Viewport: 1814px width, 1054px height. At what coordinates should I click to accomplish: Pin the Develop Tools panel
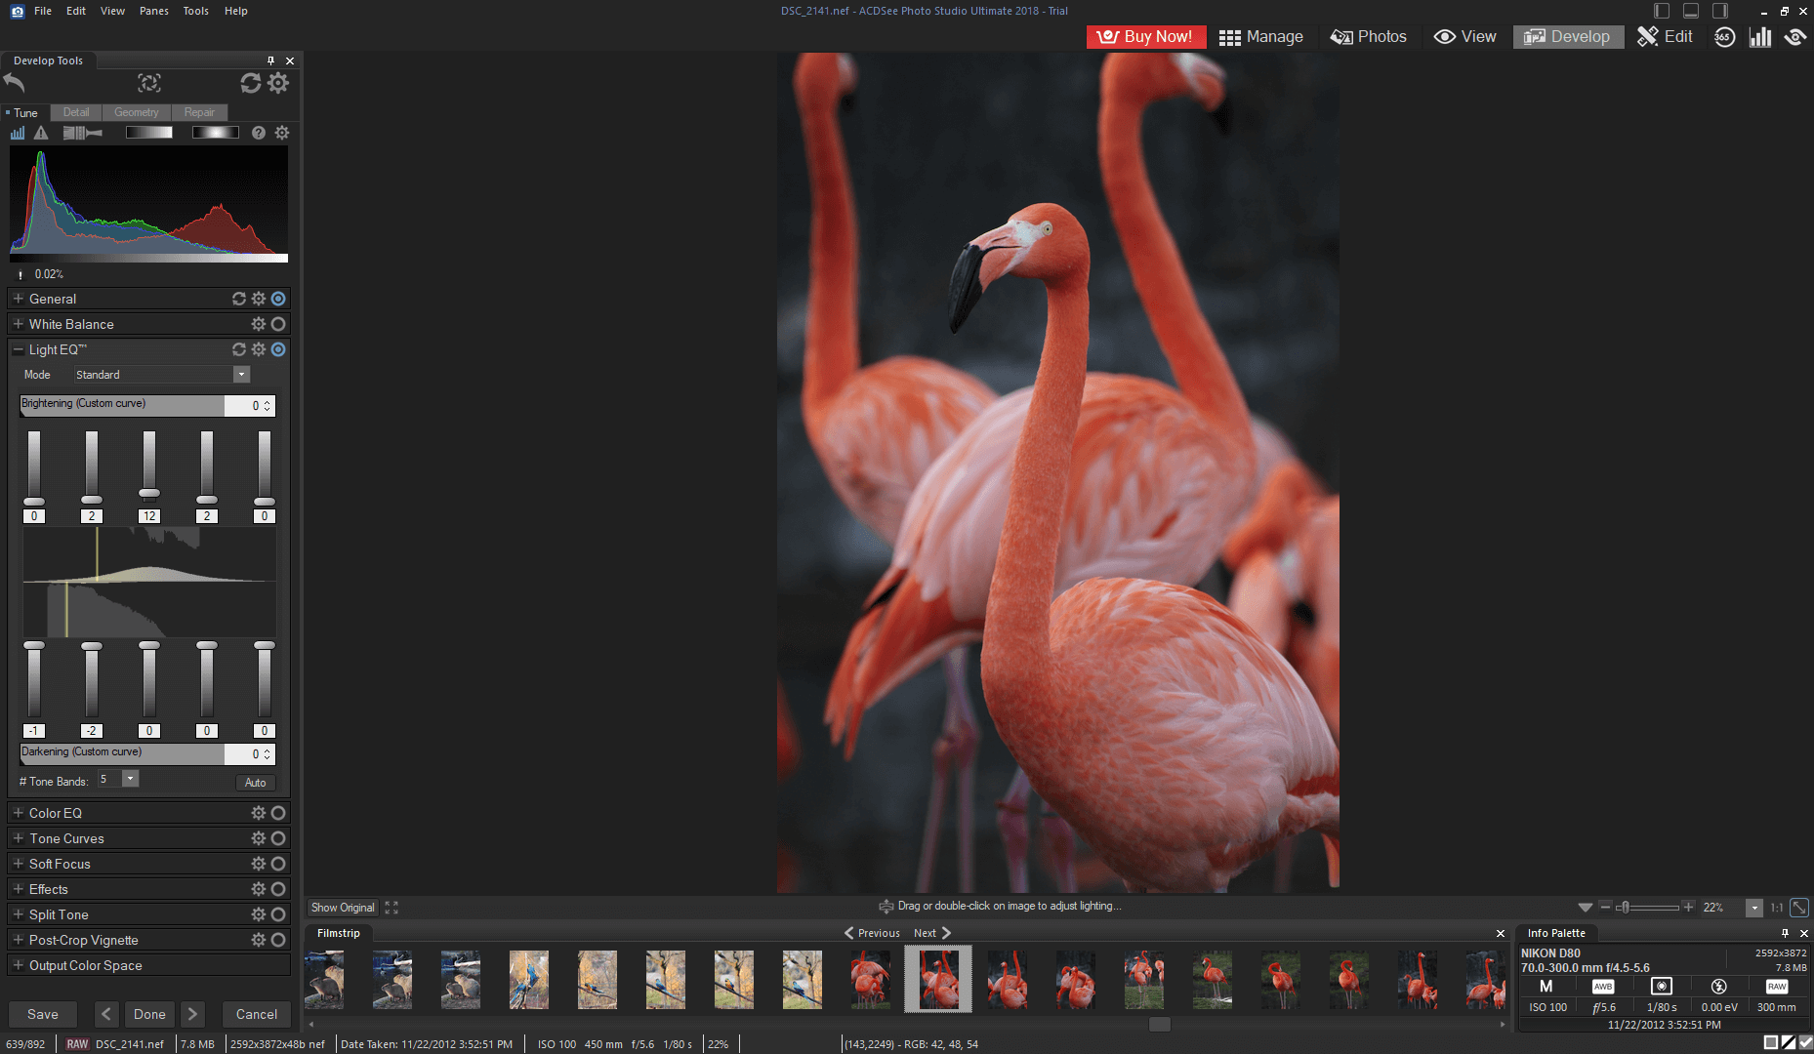pos(270,61)
